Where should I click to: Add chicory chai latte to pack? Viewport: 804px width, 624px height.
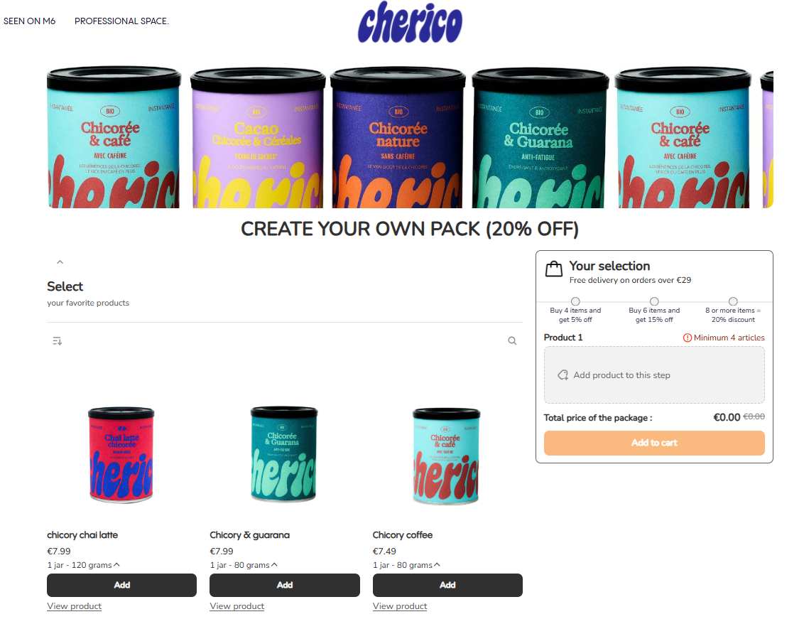pos(121,585)
